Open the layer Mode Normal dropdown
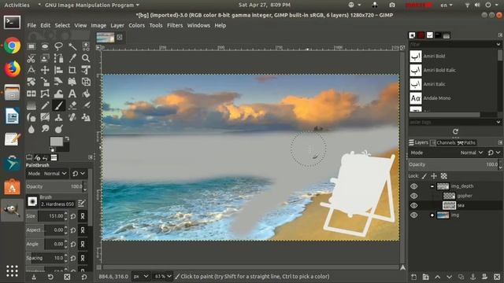 (x=472, y=153)
